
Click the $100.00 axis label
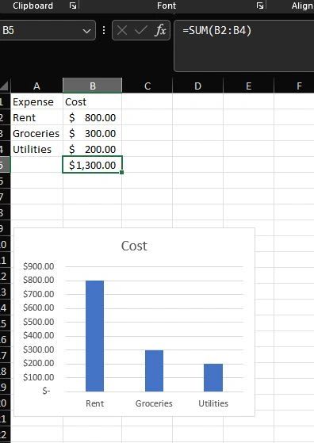pyautogui.click(x=38, y=377)
